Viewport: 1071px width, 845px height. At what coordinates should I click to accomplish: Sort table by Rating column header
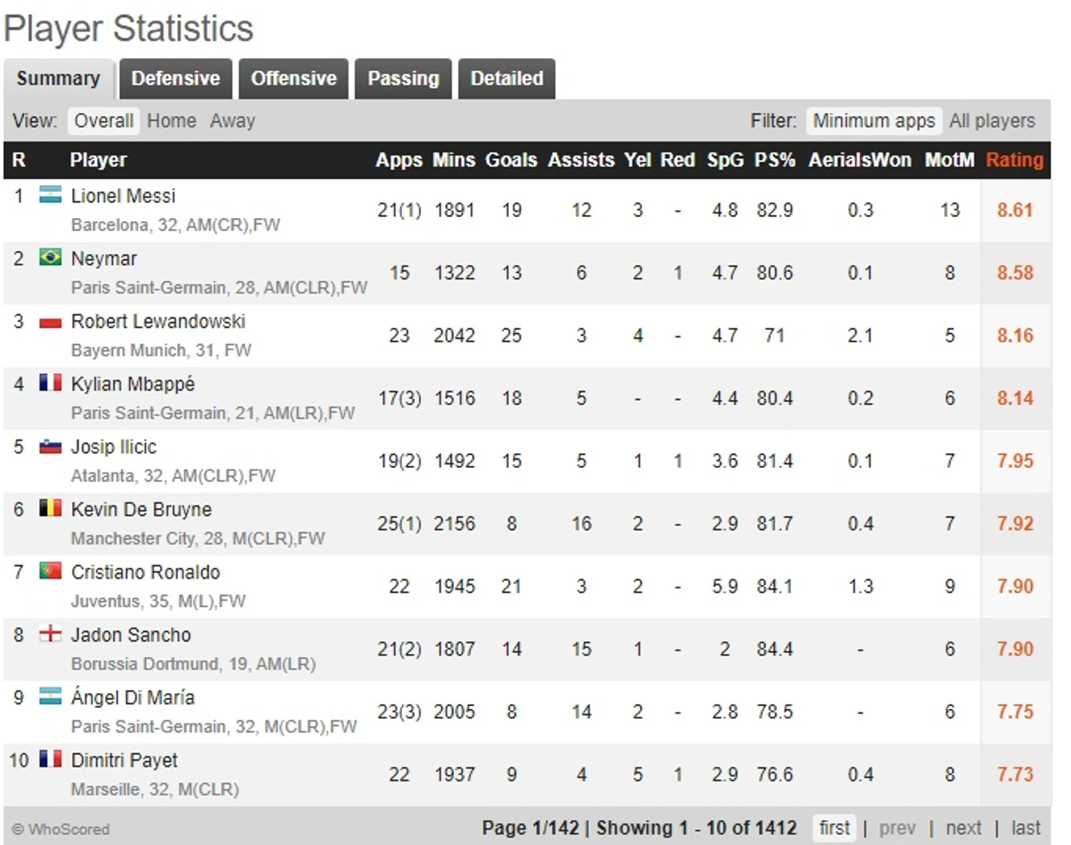pos(1015,160)
